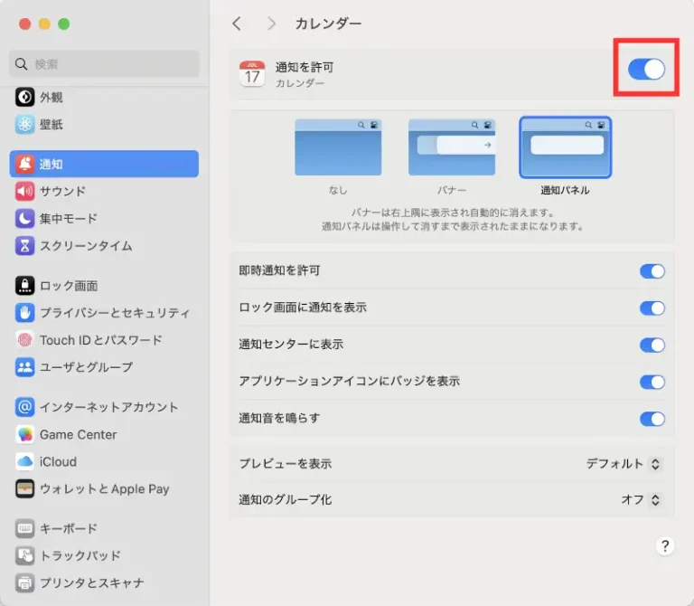The image size is (694, 606).
Task: Select the バナー alert style thumbnail
Action: [x=452, y=147]
